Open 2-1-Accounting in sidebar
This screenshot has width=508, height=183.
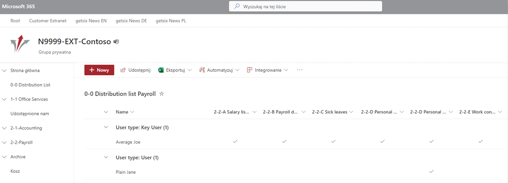point(26,128)
